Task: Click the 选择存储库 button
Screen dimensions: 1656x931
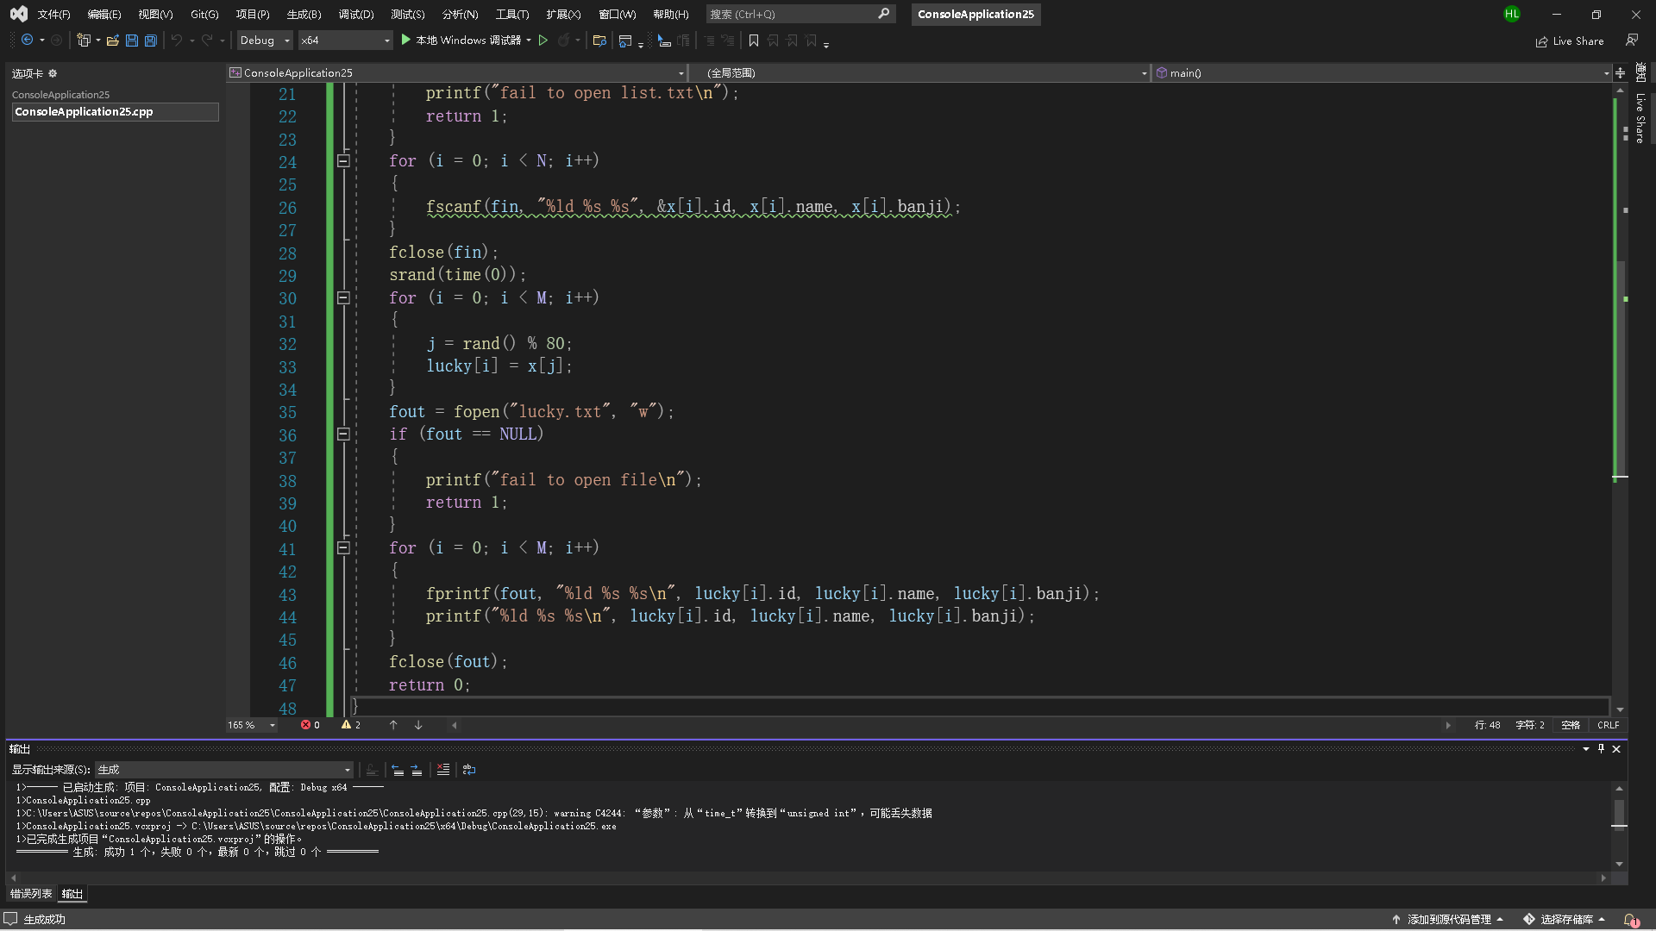Action: [x=1565, y=920]
